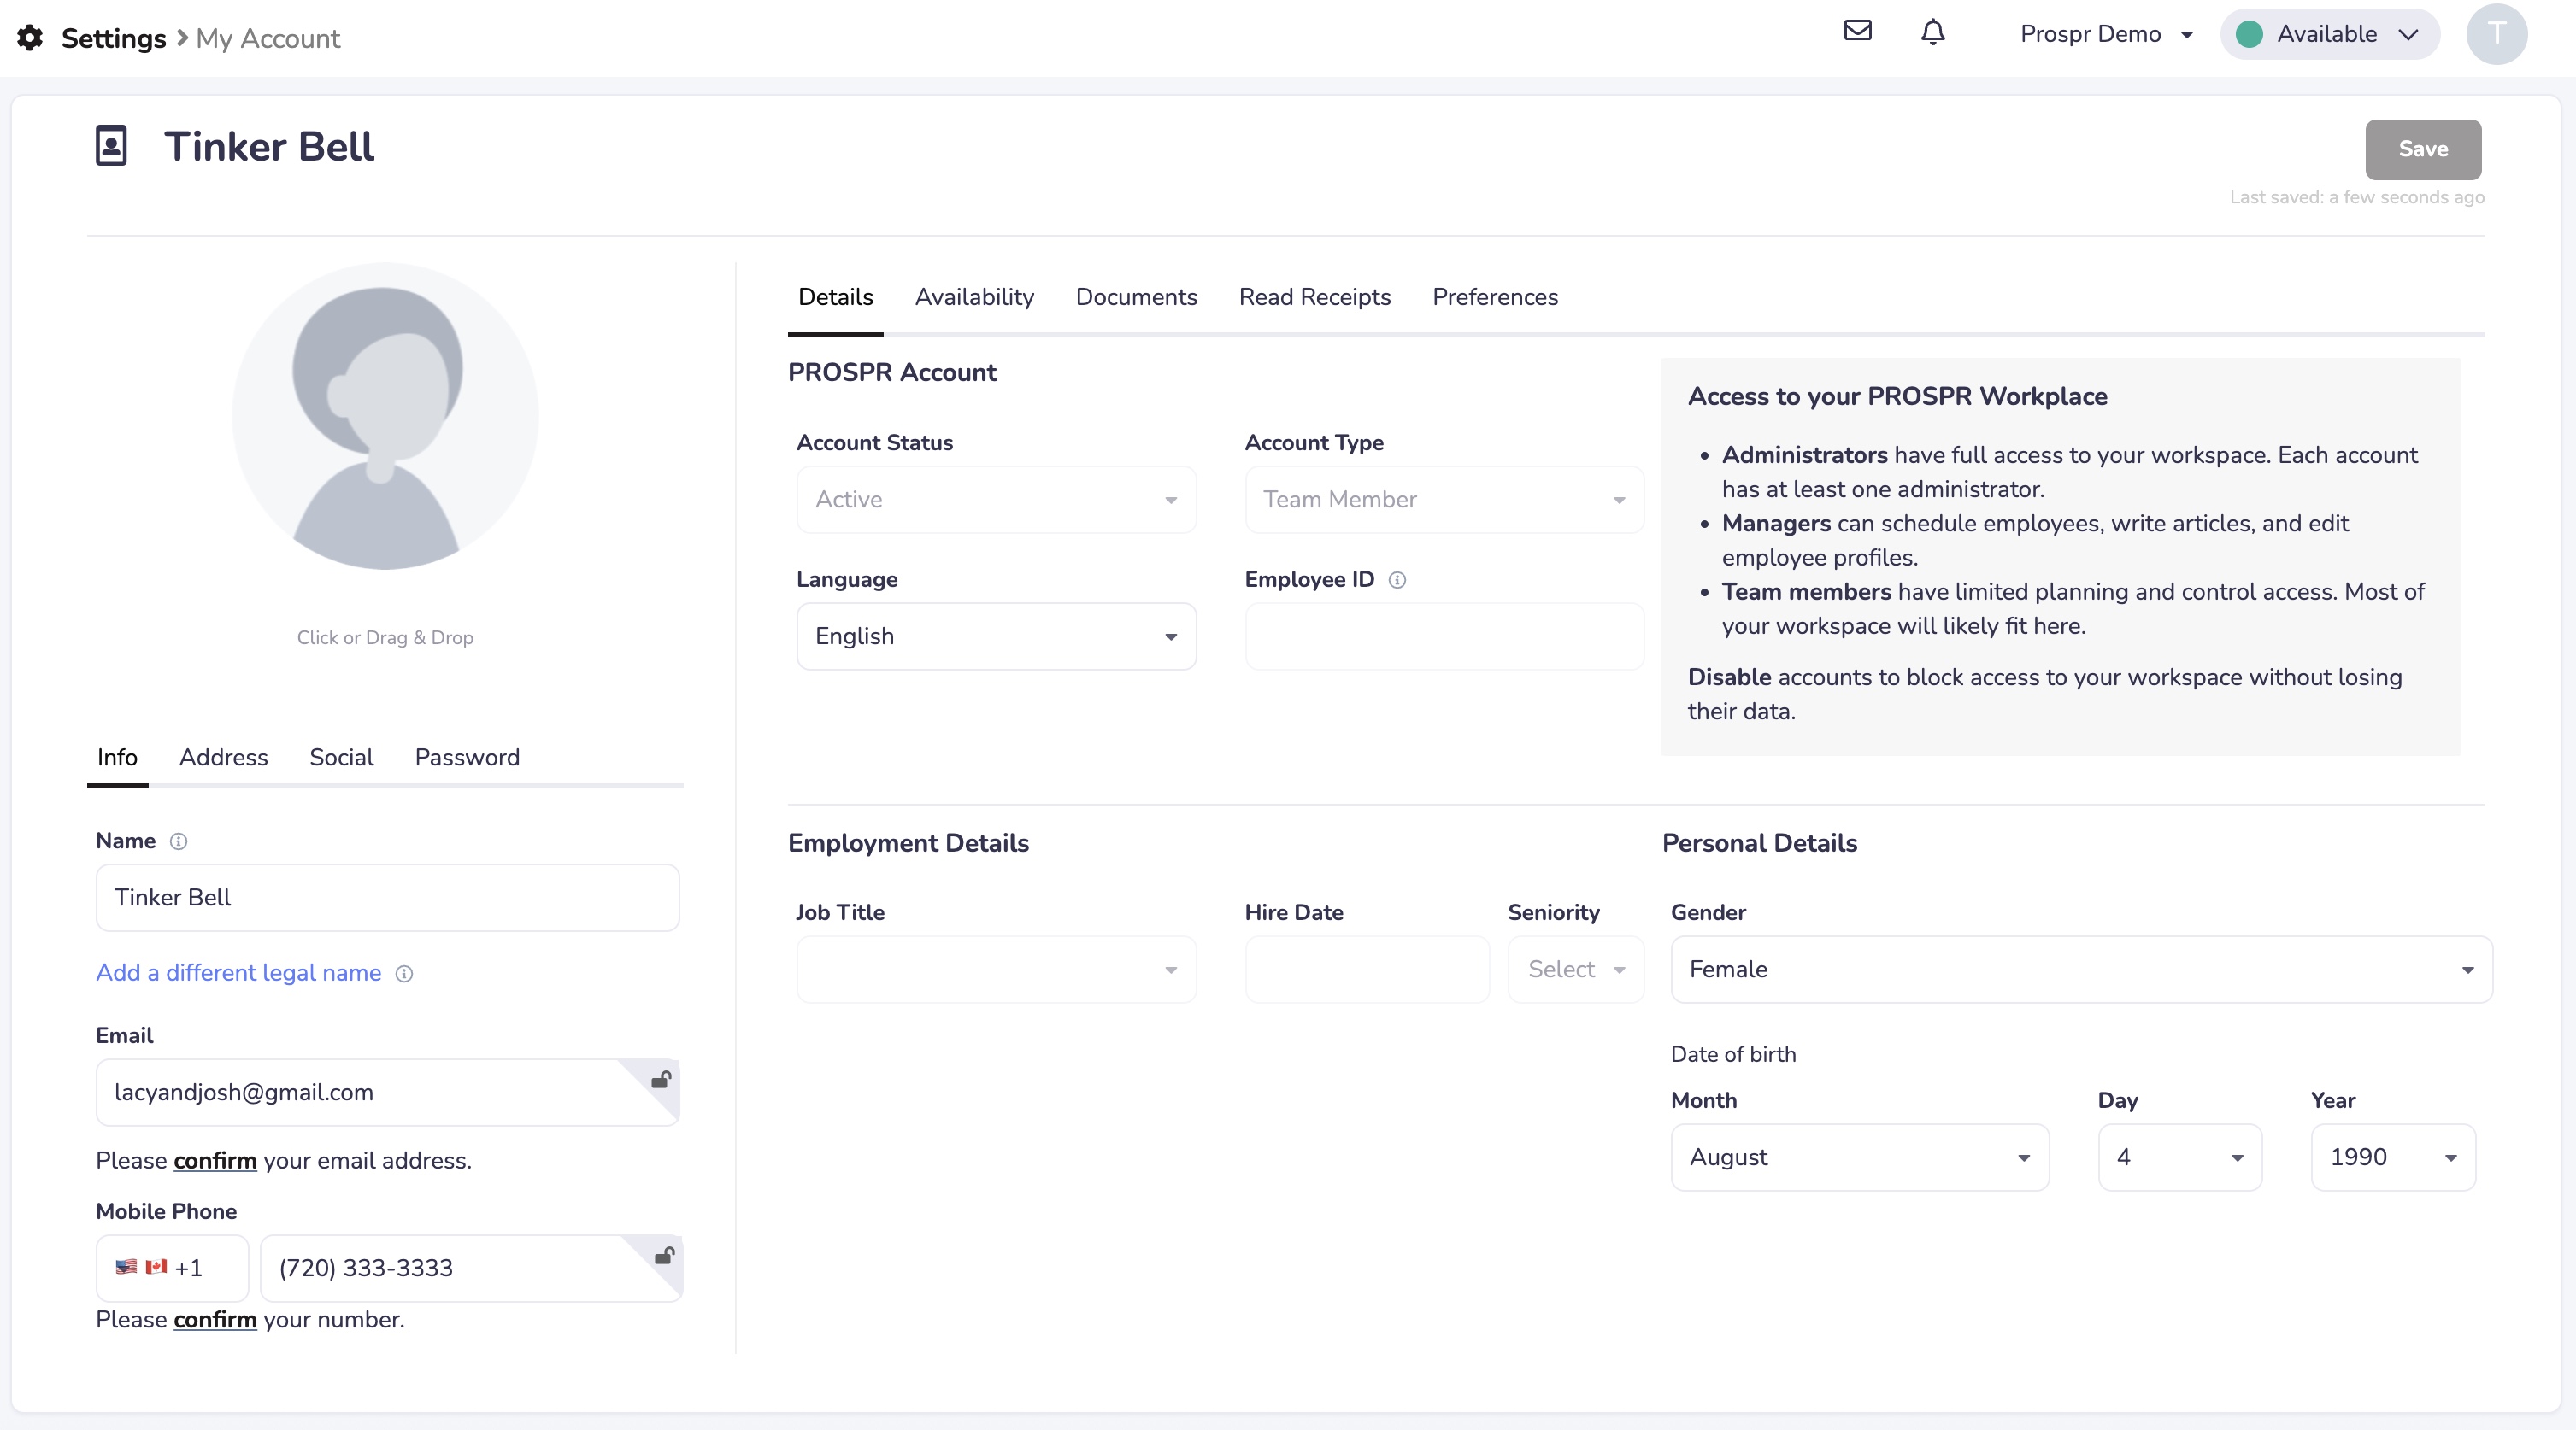Switch to the Preferences tab
This screenshot has width=2576, height=1430.
(x=1495, y=296)
